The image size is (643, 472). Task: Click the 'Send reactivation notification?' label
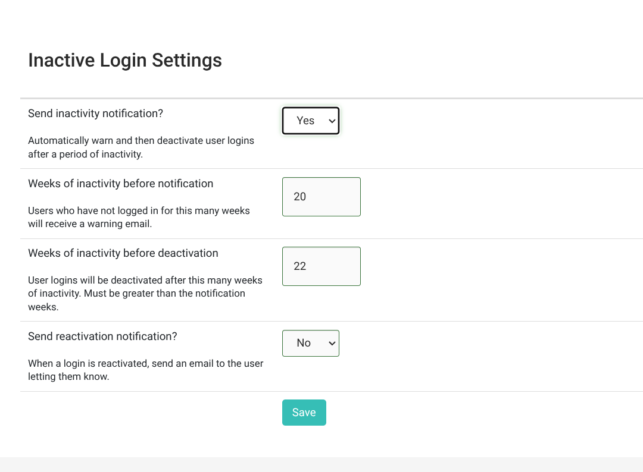click(x=102, y=336)
